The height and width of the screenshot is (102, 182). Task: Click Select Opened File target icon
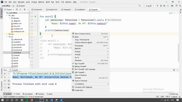point(17,9)
